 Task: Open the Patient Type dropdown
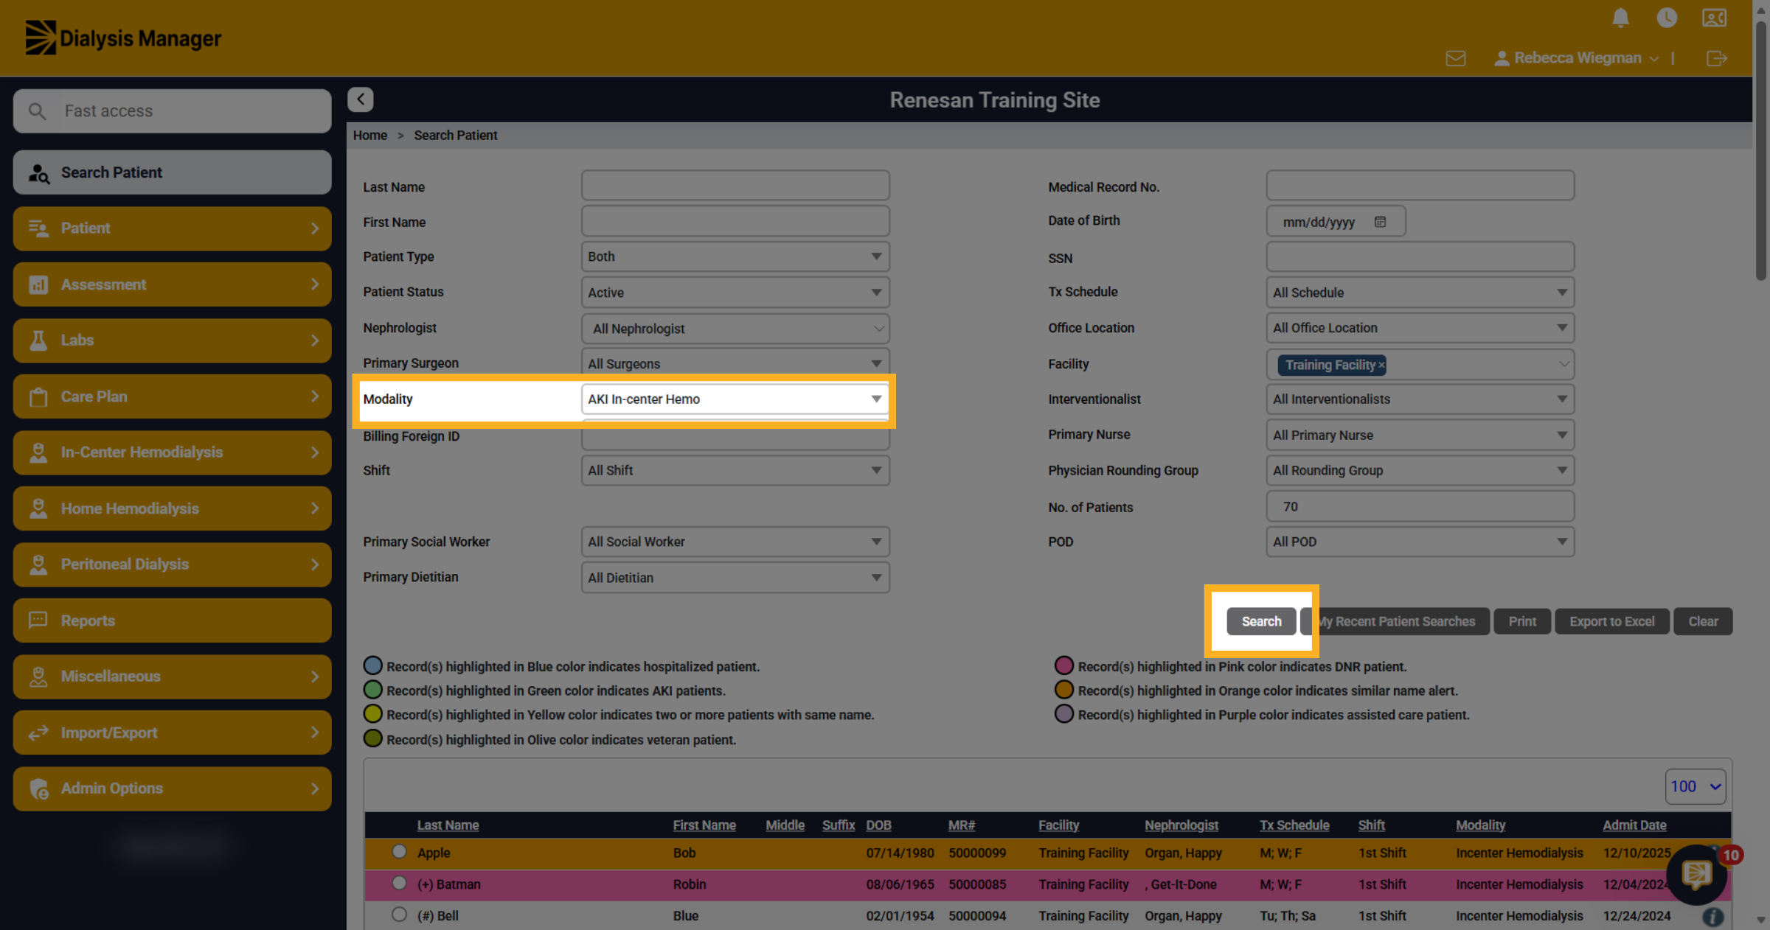point(735,256)
